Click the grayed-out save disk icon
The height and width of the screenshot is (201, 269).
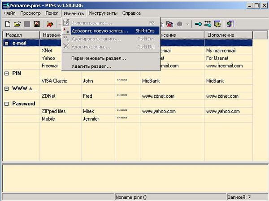pos(27,24)
